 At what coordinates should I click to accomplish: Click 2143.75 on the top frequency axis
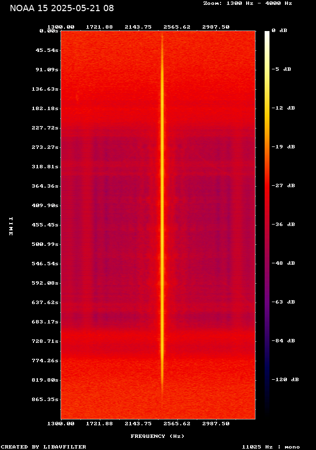coord(138,27)
